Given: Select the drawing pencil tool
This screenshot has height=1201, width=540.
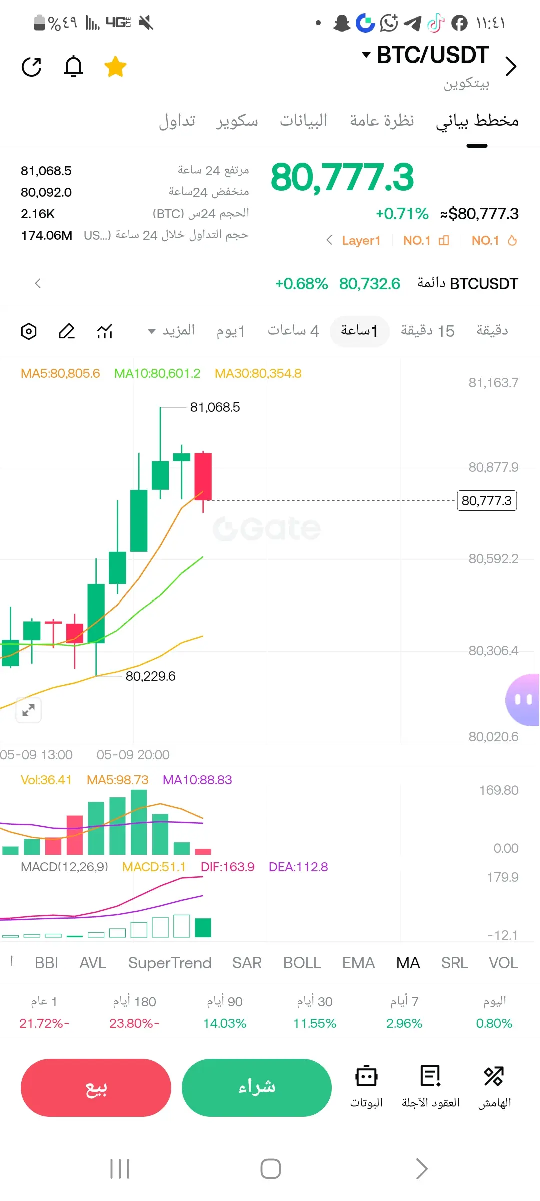Looking at the screenshot, I should coord(67,331).
